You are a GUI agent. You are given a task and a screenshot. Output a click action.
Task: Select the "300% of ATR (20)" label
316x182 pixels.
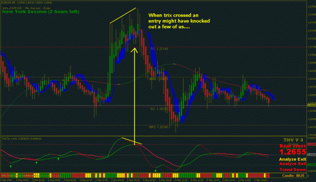(x=12, y=8)
